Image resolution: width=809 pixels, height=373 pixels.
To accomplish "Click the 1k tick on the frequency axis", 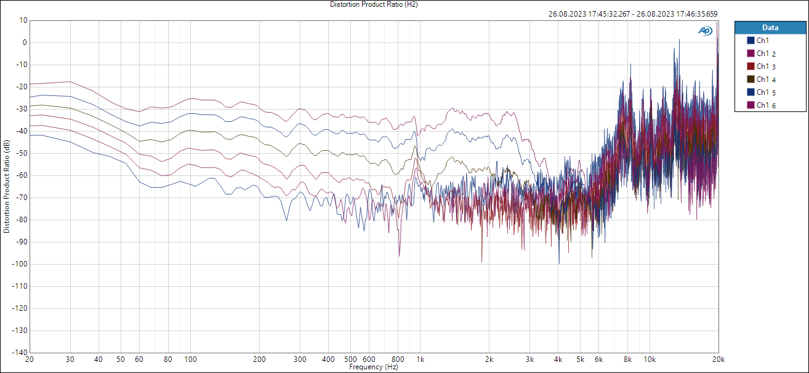I will click(421, 359).
